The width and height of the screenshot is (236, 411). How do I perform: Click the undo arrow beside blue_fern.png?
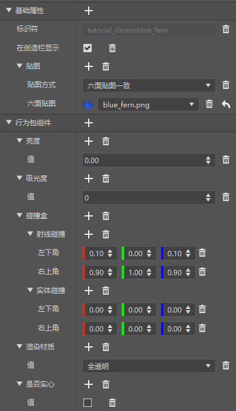click(226, 104)
